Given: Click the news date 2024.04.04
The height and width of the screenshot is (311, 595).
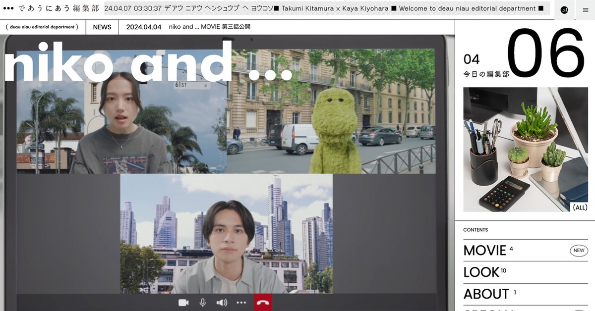Looking at the screenshot, I should pyautogui.click(x=144, y=27).
